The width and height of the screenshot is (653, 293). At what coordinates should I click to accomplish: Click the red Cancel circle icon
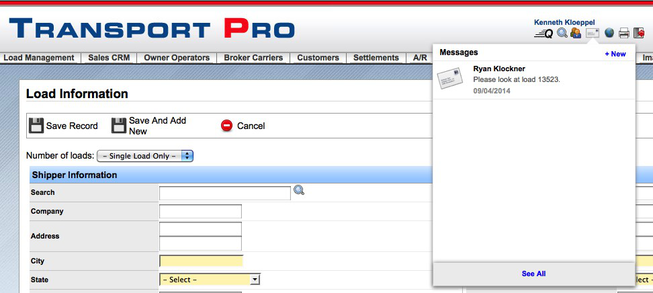(226, 126)
